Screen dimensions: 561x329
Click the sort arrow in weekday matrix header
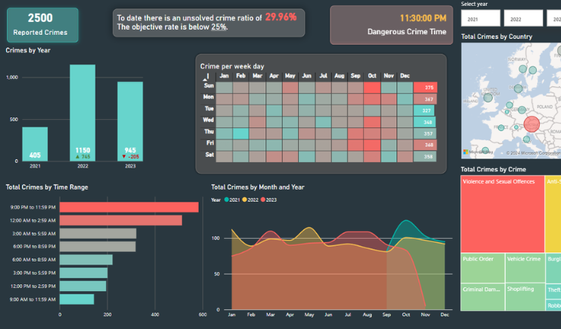click(207, 77)
